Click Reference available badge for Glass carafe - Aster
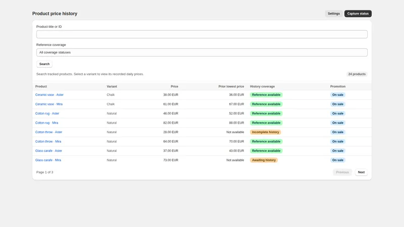Viewport: 404px width, 227px height. click(266, 151)
